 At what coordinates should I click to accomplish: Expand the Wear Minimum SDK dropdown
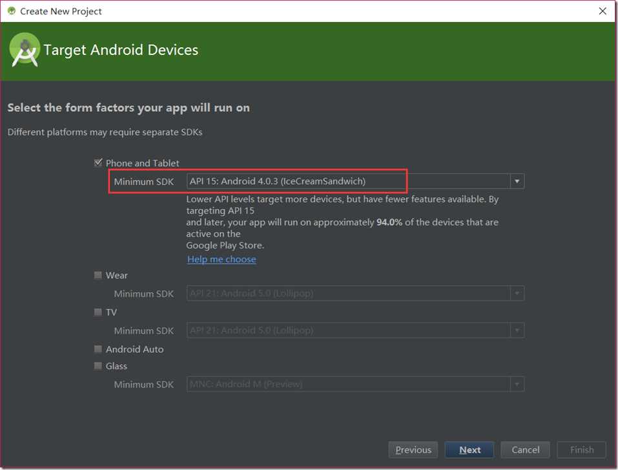(517, 294)
